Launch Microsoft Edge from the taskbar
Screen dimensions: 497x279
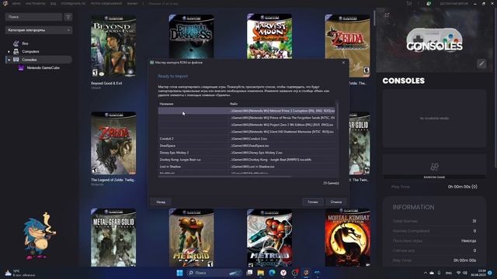click(x=272, y=273)
